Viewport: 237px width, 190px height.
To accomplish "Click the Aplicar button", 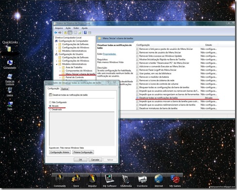I will [x=110, y=159].
